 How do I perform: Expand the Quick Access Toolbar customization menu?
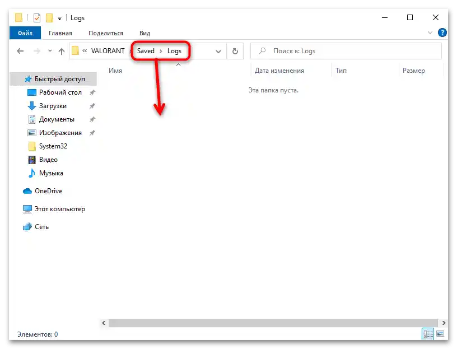(x=59, y=17)
